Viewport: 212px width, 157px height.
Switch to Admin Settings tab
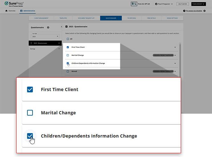click(x=172, y=18)
